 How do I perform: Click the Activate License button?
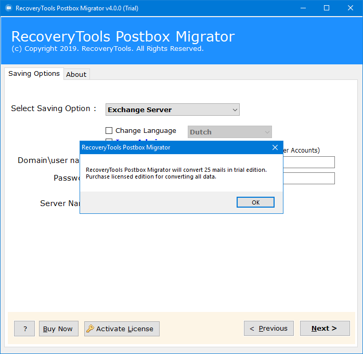[x=122, y=329]
